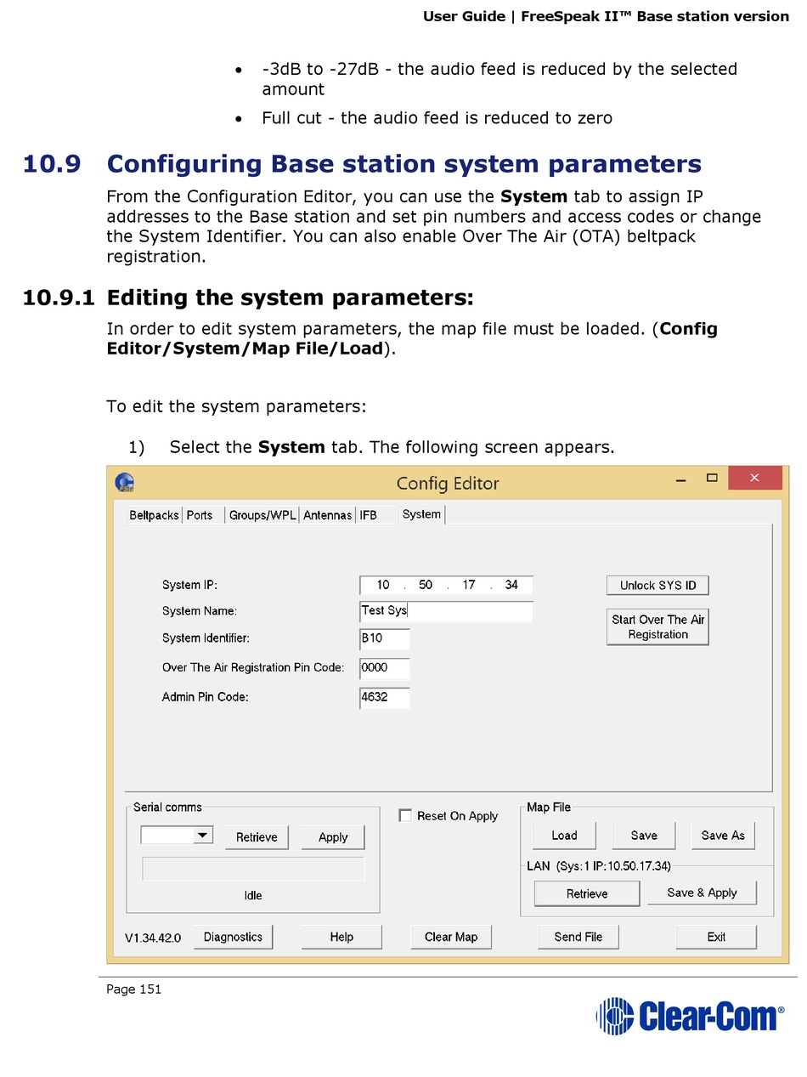This screenshot has width=807, height=1077.
Task: Click Save & Apply in LAN section
Action: 702,893
